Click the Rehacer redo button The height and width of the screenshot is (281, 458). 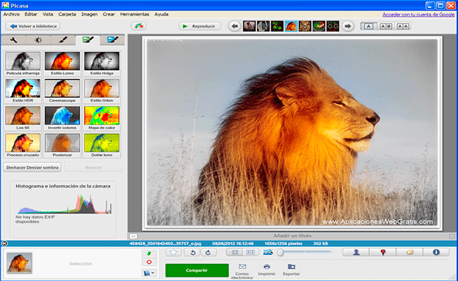tap(94, 167)
